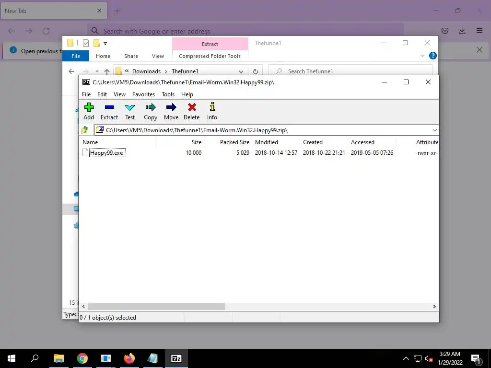The height and width of the screenshot is (368, 491).
Task: Select the Copy tool in 7-Zip
Action: pyautogui.click(x=150, y=111)
